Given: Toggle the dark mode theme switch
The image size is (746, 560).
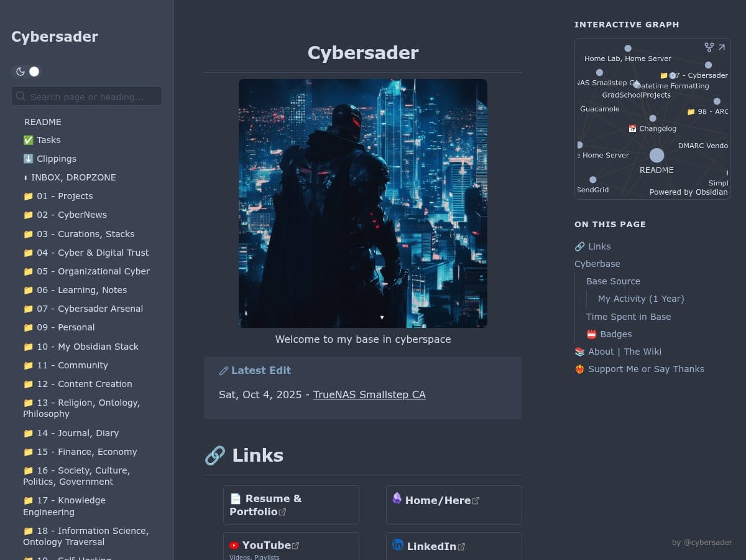Looking at the screenshot, I should [27, 72].
